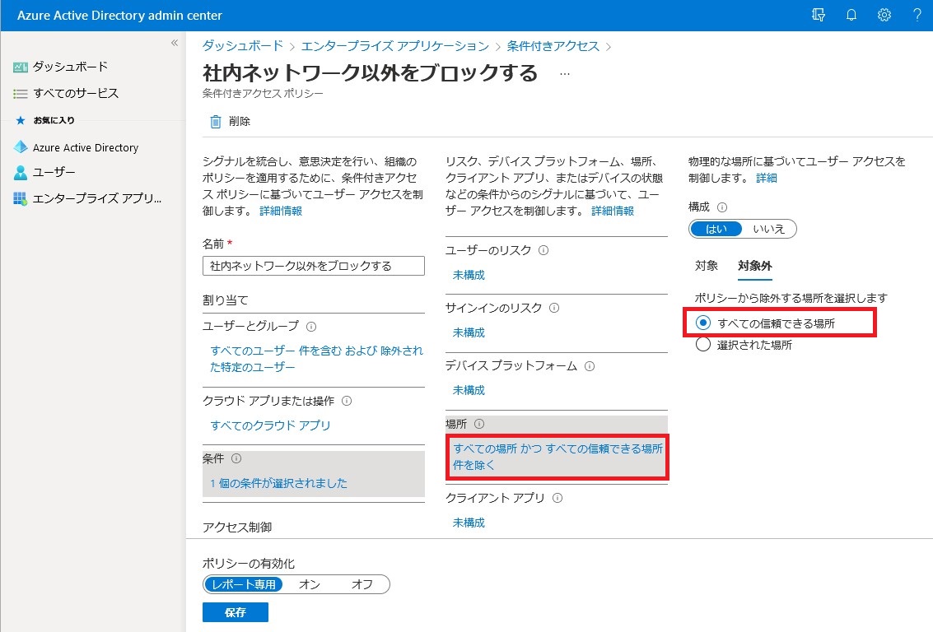Open すべてのクラウド アプリ link
933x632 pixels.
click(x=270, y=425)
